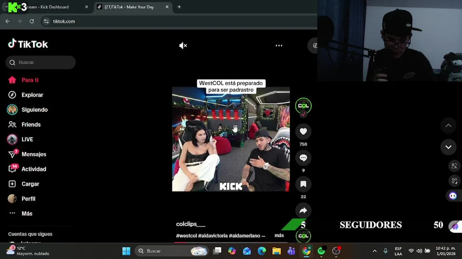View site information icon in address bar
Viewport: 462px width, 259px height.
[x=46, y=21]
